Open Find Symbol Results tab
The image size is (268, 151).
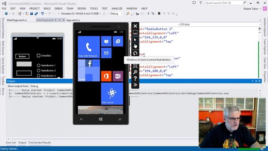[x=40, y=143]
